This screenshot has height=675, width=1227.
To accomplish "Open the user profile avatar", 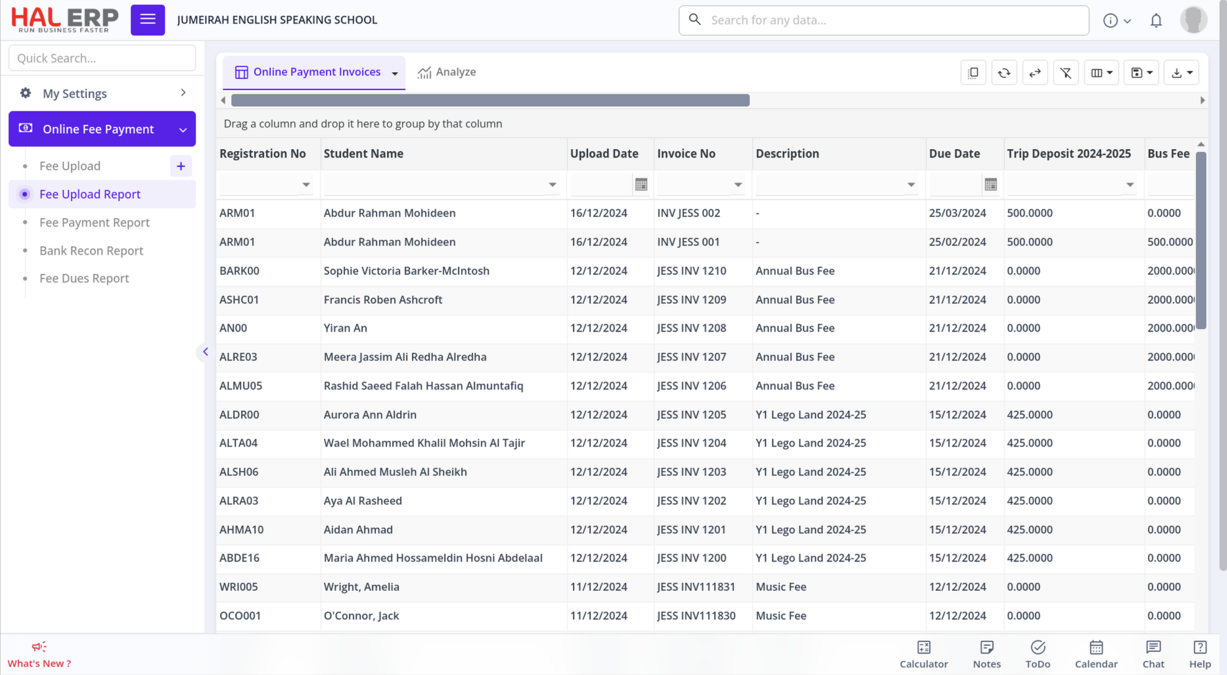I will click(x=1194, y=20).
